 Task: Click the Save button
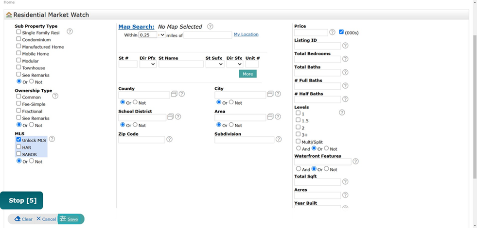(71, 219)
